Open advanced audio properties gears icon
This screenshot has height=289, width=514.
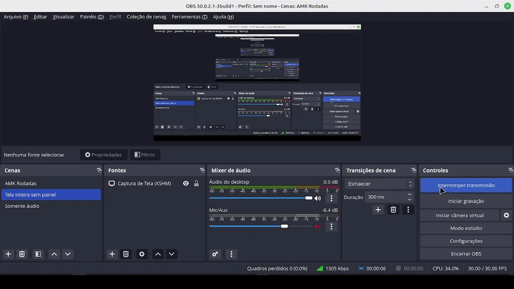215,254
